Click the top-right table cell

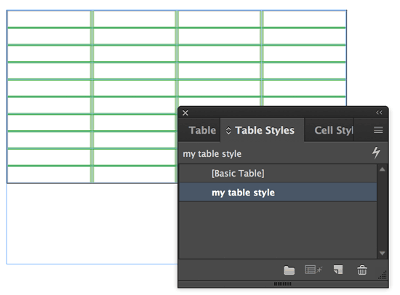pos(304,19)
